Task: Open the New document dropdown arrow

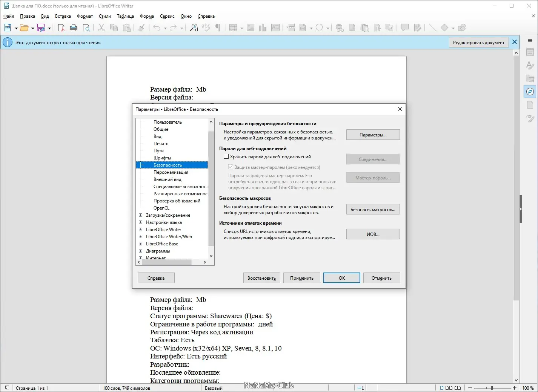Action: [16, 28]
